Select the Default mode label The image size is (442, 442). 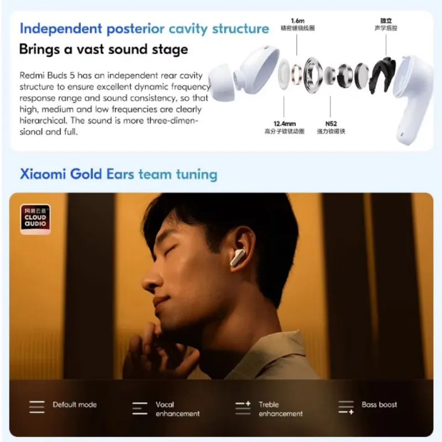tap(75, 404)
